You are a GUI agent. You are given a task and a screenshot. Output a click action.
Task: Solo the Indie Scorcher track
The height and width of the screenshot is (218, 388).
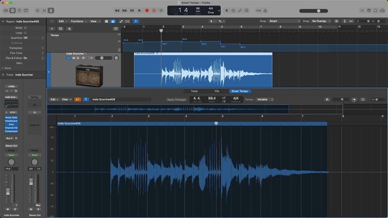78,58
